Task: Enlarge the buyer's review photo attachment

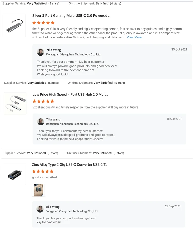Action: pos(39,190)
